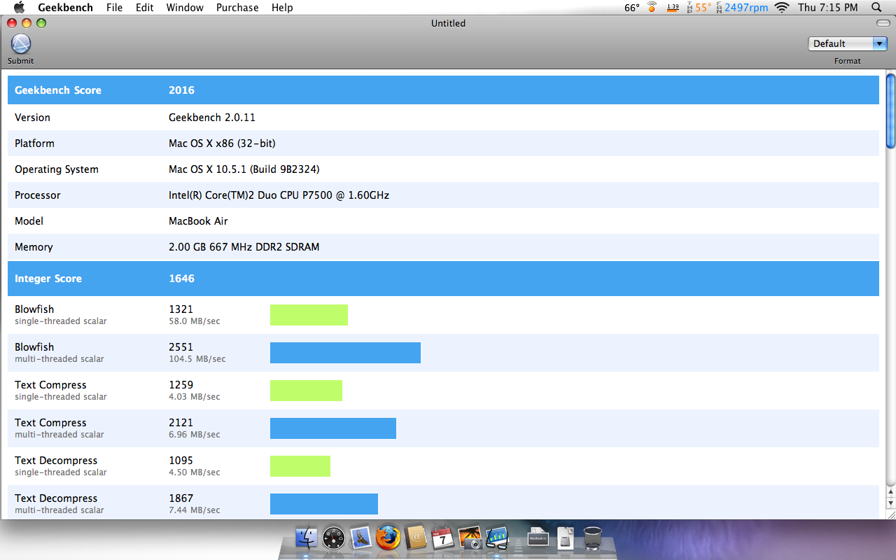
Task: Open Spotlight search magnifier
Action: click(876, 7)
